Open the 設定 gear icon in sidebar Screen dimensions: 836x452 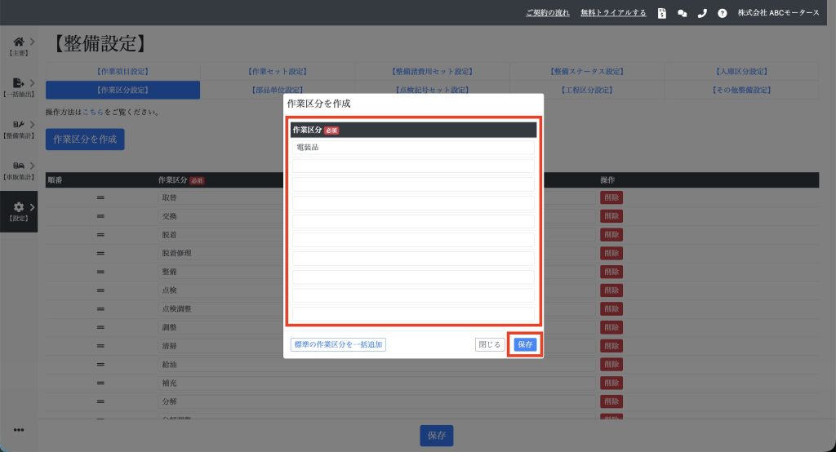pyautogui.click(x=19, y=207)
